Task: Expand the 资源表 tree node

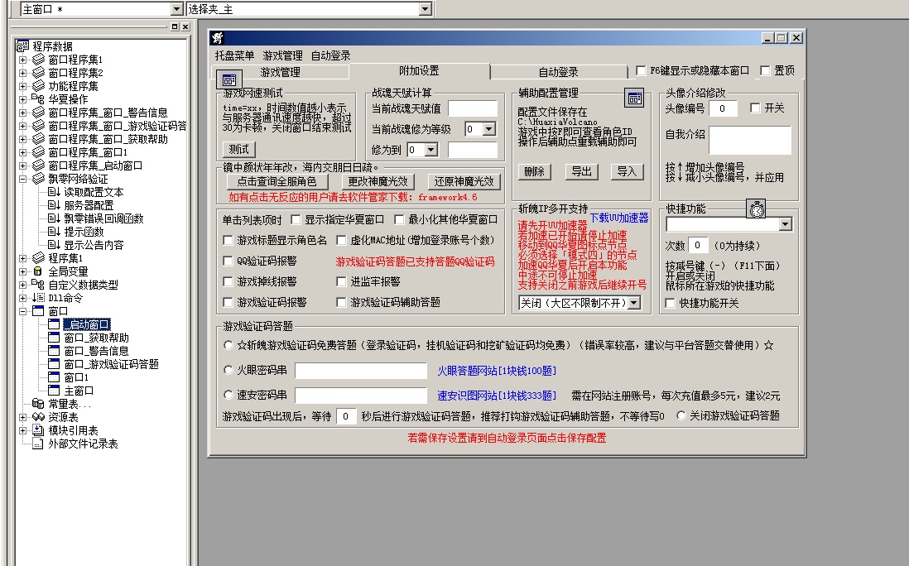Action: [x=22, y=417]
